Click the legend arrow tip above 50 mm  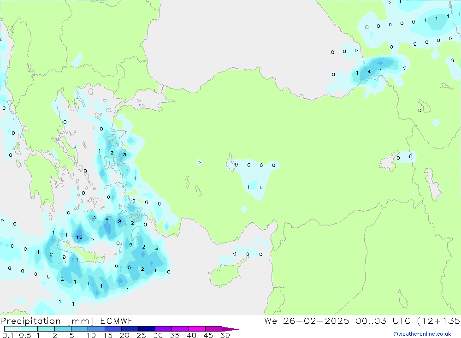pos(233,329)
